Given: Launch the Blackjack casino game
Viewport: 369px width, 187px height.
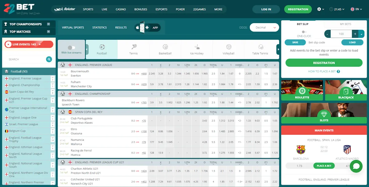Looking at the screenshot, I should 346,90.
